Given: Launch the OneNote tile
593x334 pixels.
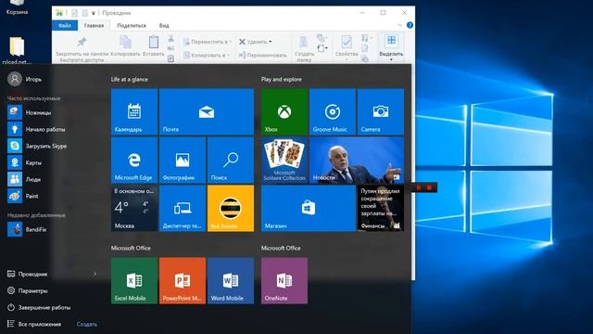Looking at the screenshot, I should (284, 280).
